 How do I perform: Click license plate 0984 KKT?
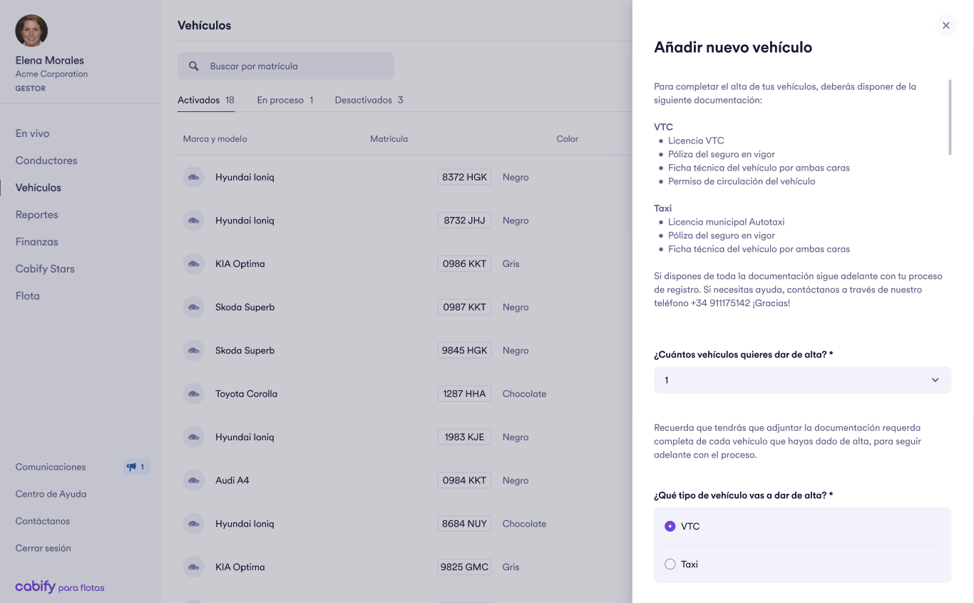465,480
